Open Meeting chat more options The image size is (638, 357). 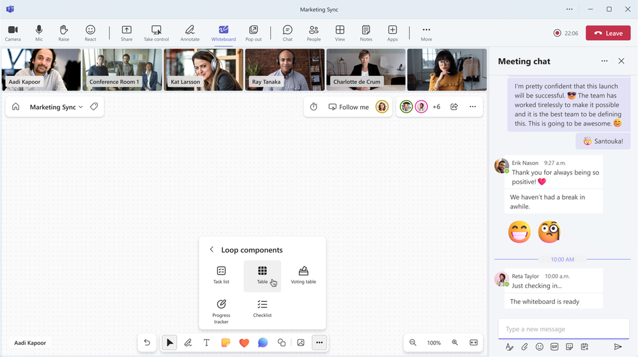click(x=604, y=61)
